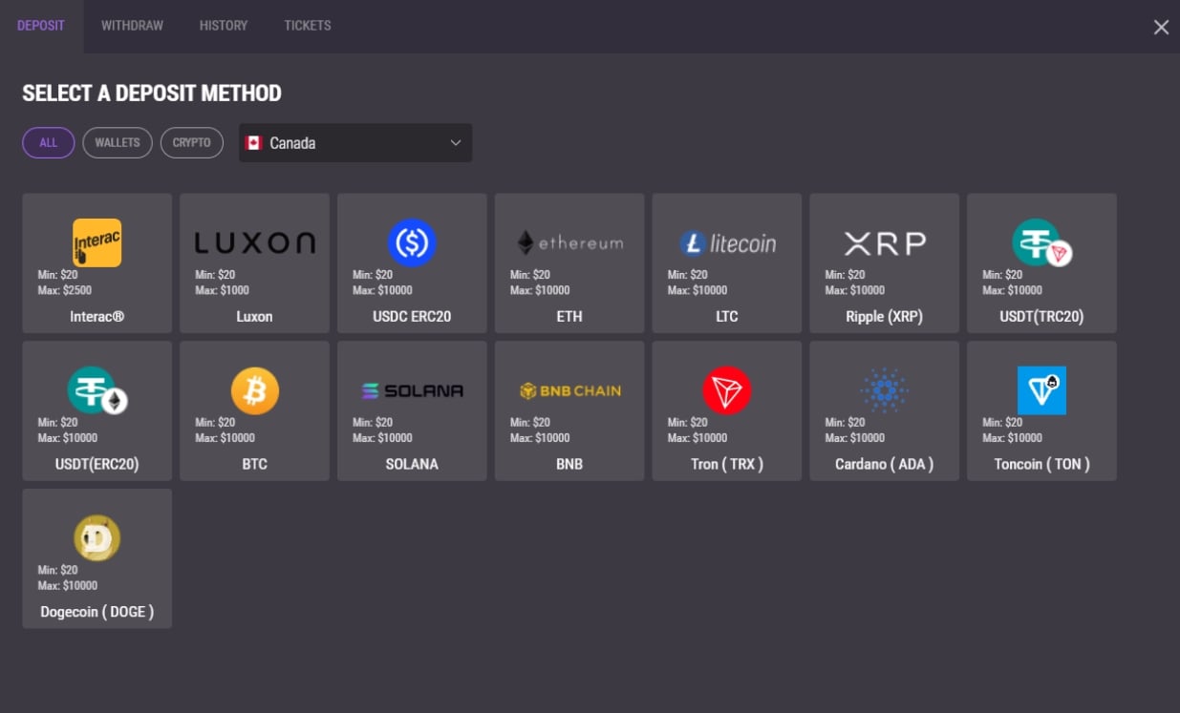Choose the Luxon logo
The image size is (1180, 713).
pyautogui.click(x=254, y=243)
